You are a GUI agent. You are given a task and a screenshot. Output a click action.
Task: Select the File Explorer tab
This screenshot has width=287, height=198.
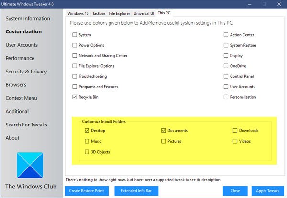[x=119, y=13]
